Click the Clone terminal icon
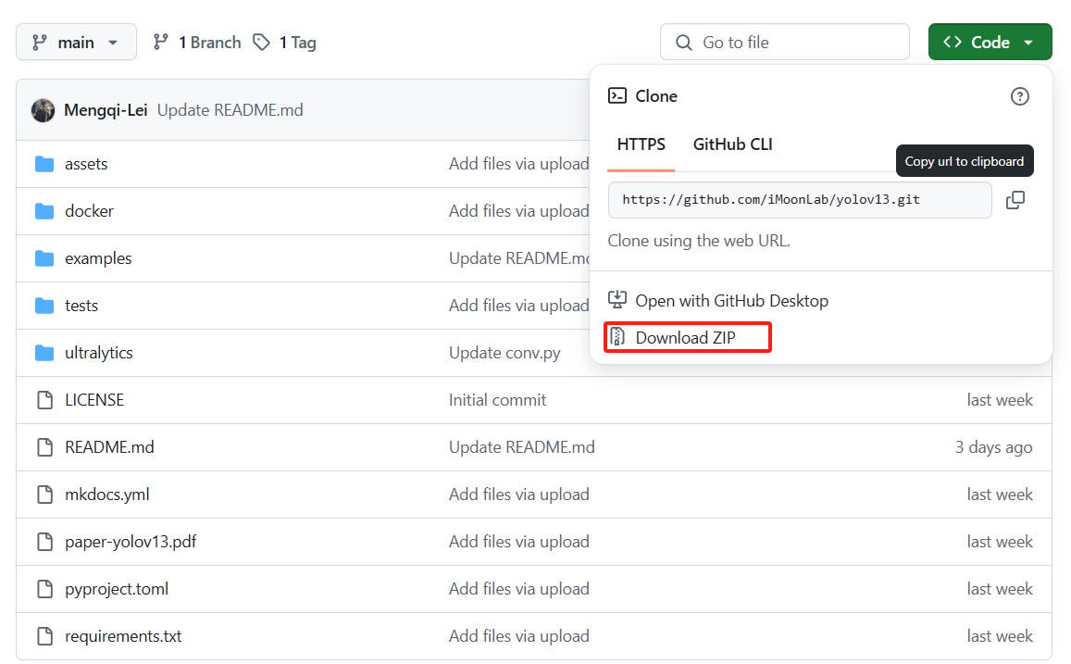 617,95
